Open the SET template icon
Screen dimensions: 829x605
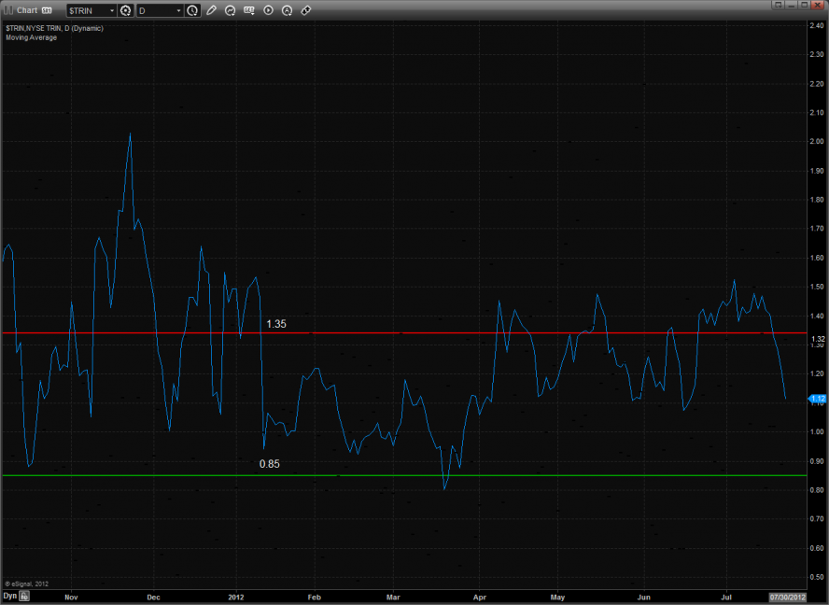tap(249, 10)
